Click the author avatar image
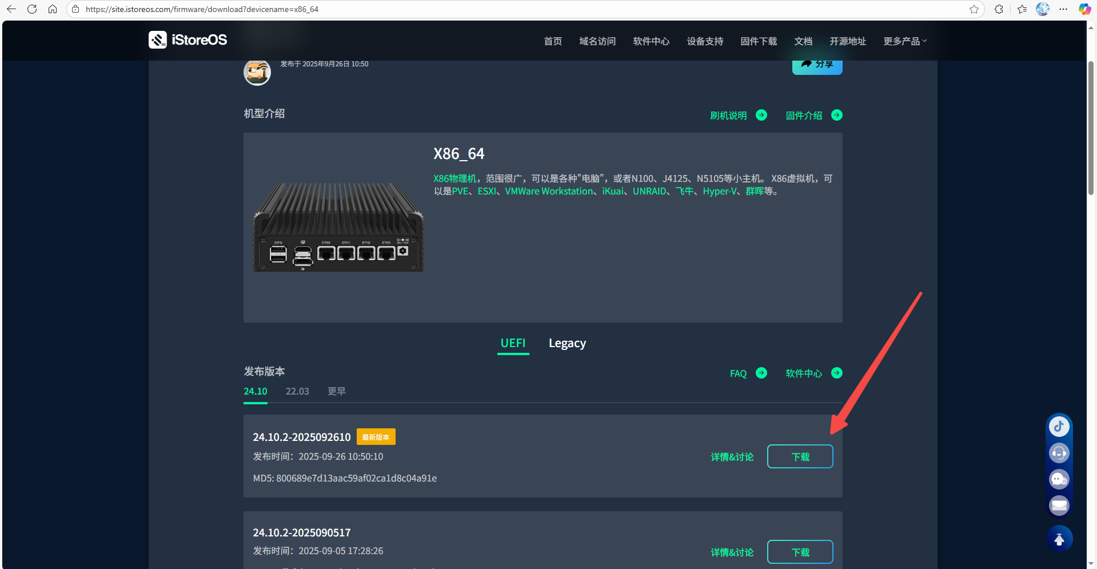1097x569 pixels. pos(257,72)
